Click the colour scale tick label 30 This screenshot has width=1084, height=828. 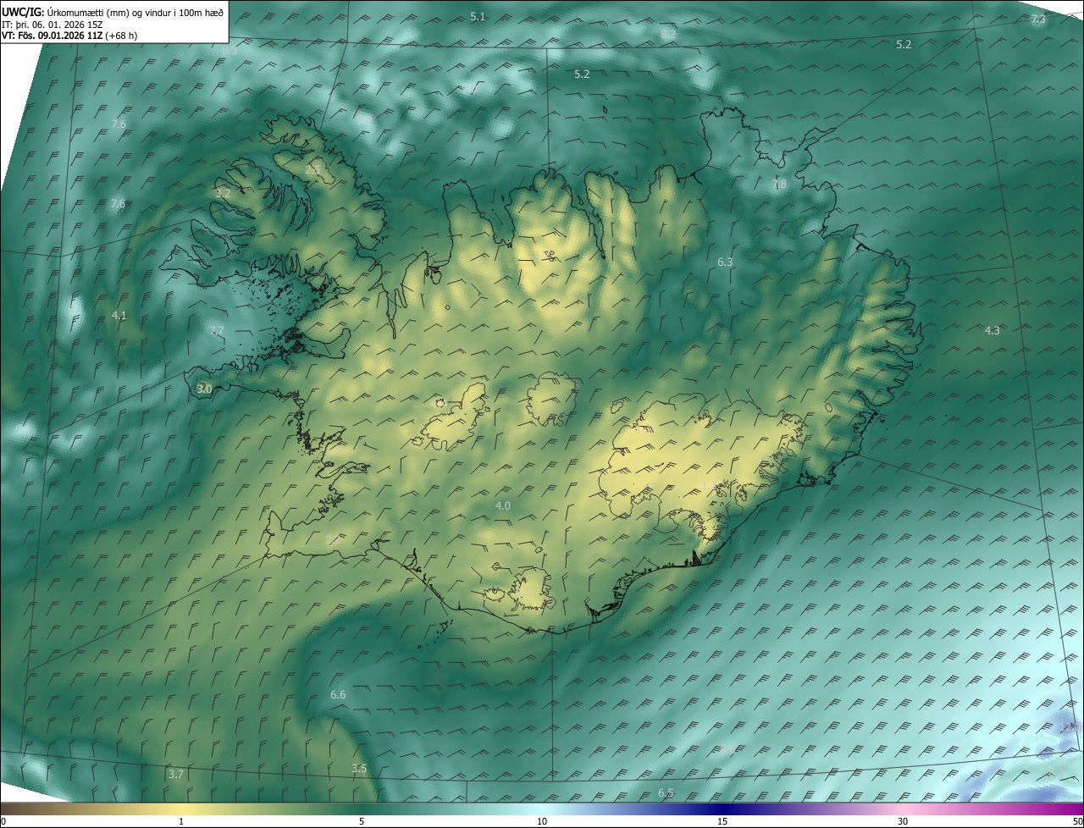[x=903, y=821]
